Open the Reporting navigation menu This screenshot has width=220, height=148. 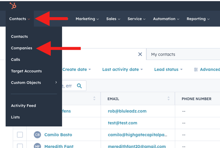198,19
